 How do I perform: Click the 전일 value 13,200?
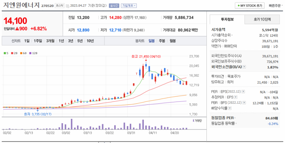click(x=83, y=18)
